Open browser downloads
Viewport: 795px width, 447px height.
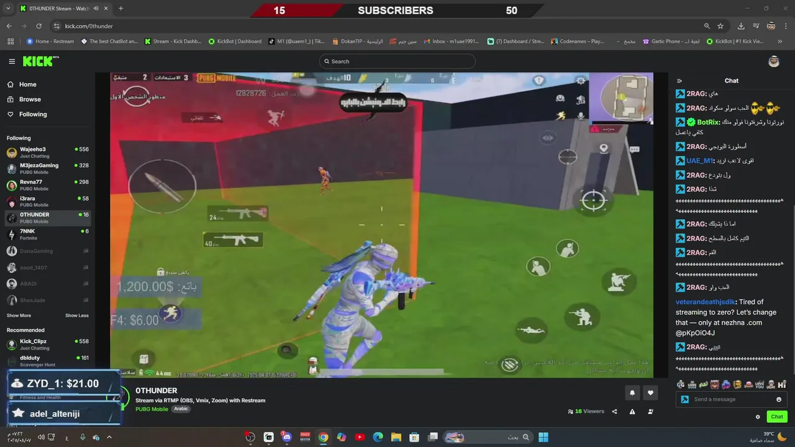[741, 26]
